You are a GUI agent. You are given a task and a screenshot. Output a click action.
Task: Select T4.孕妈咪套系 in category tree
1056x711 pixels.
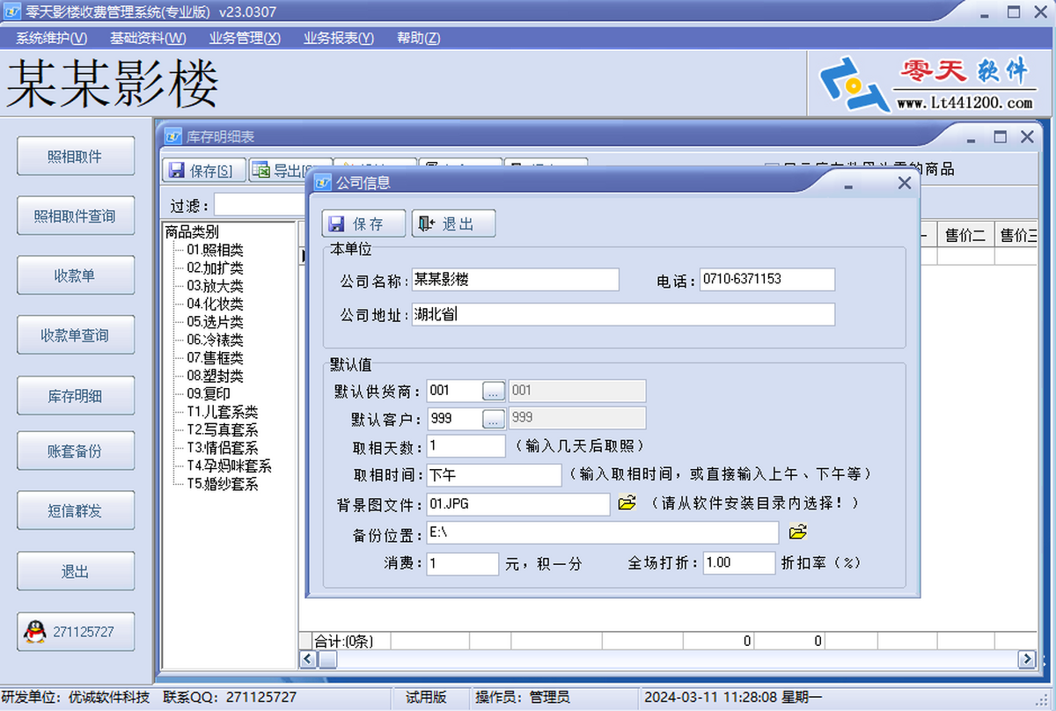pos(229,465)
